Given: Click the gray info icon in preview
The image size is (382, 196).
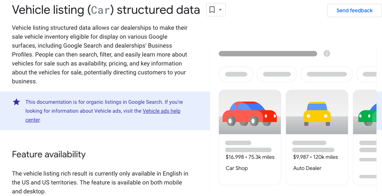Looking at the screenshot, I should point(327,54).
